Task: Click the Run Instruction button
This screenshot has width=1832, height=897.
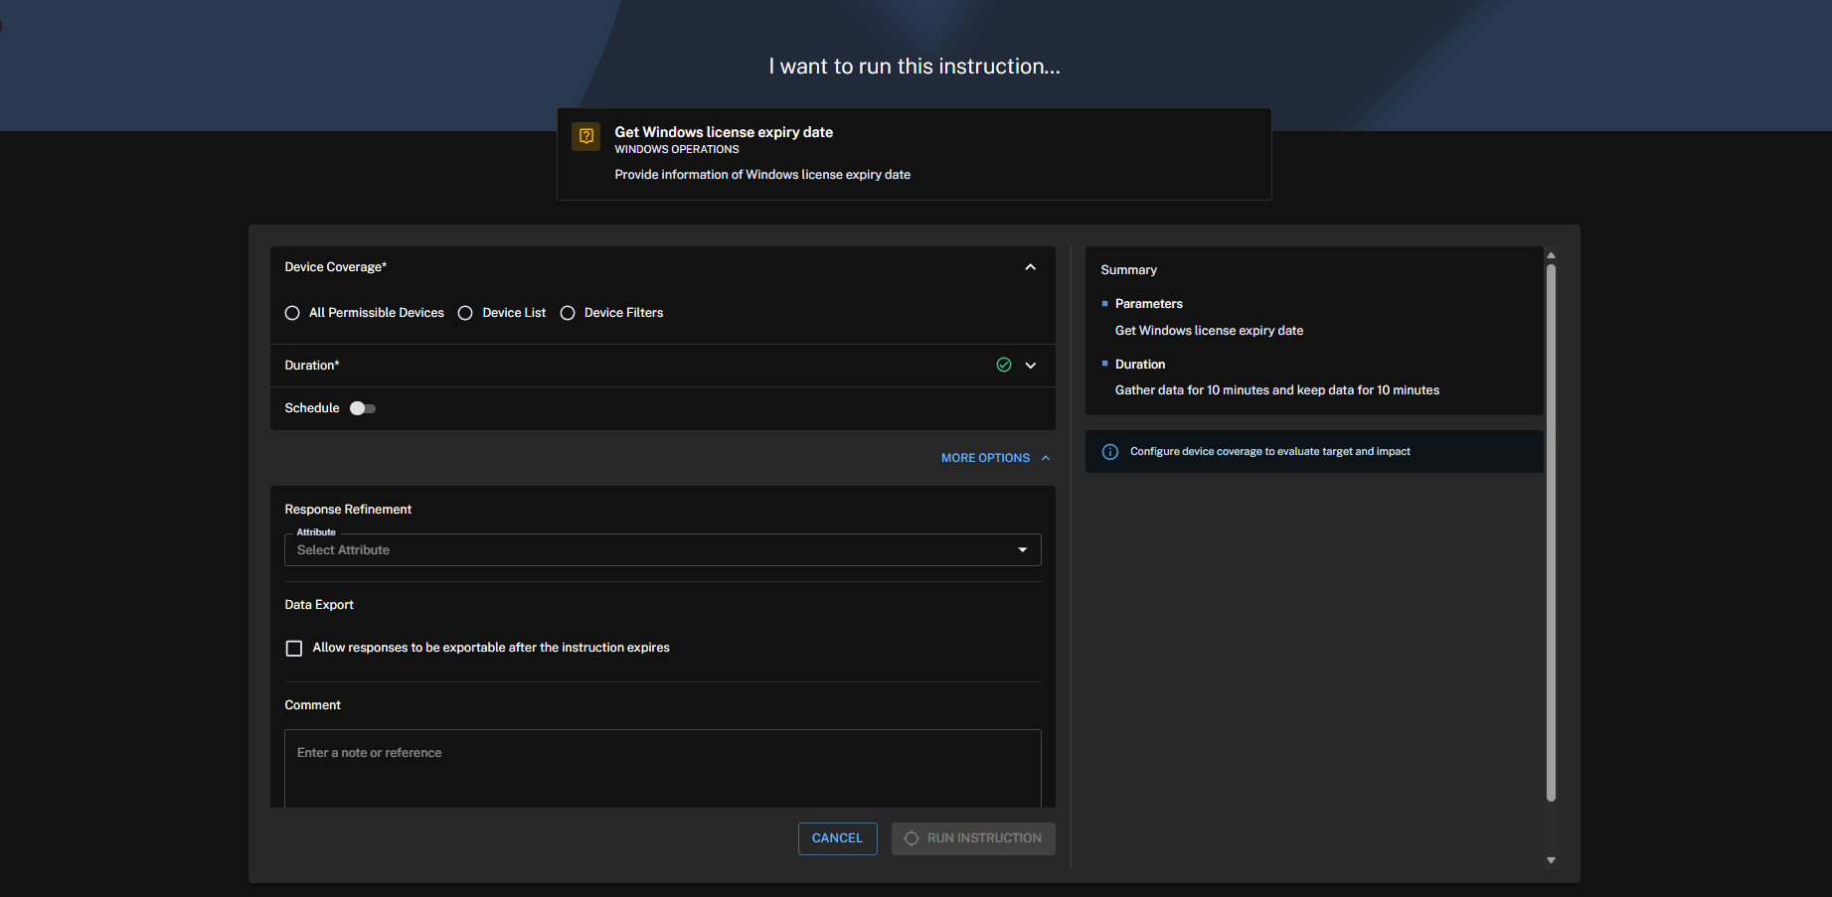Action: click(x=973, y=838)
